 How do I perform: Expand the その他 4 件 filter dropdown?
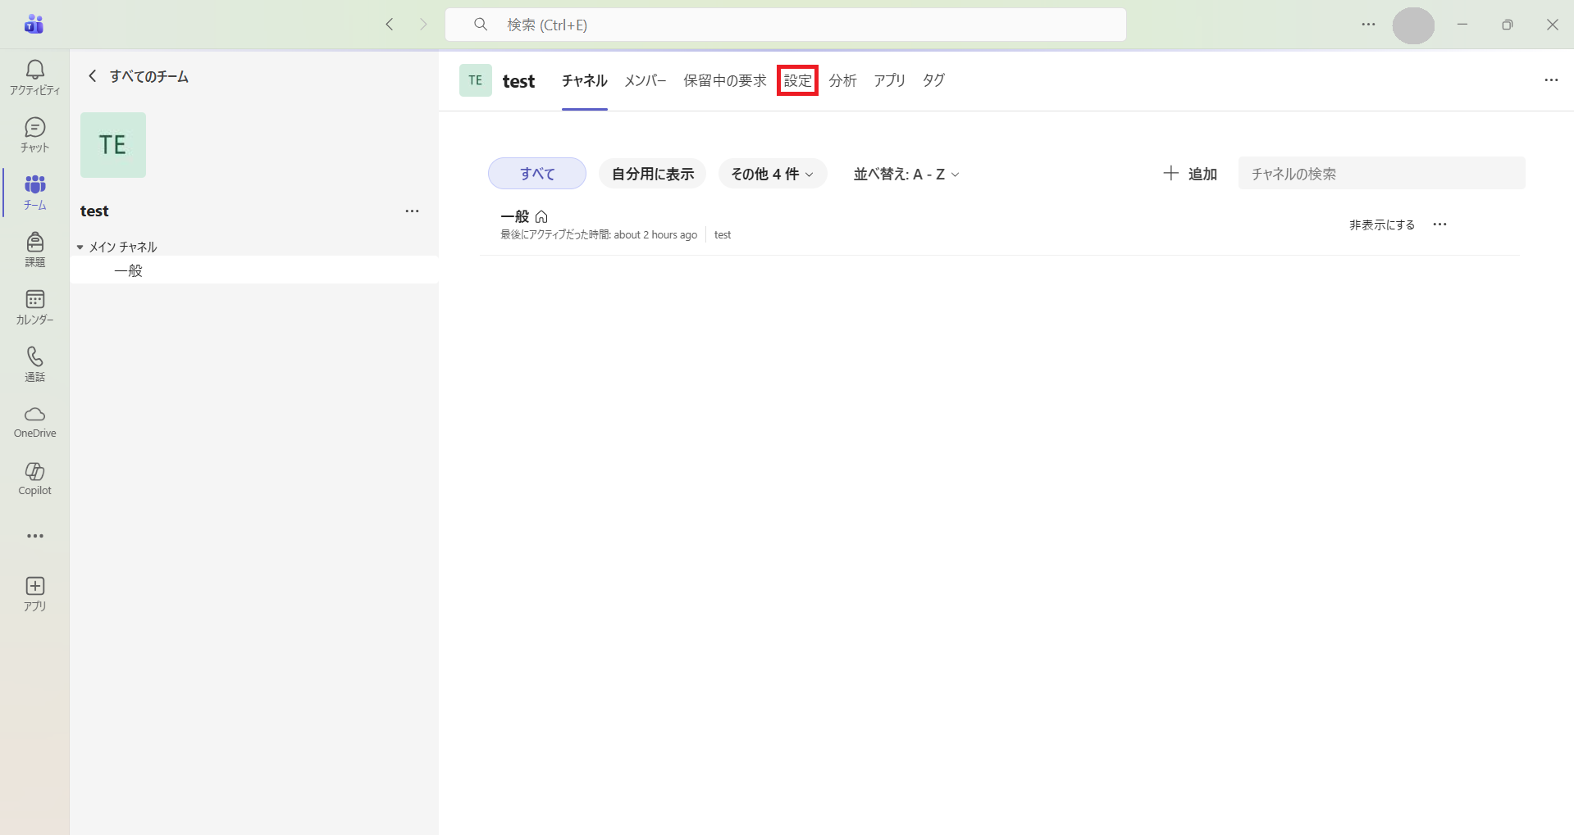click(x=772, y=174)
